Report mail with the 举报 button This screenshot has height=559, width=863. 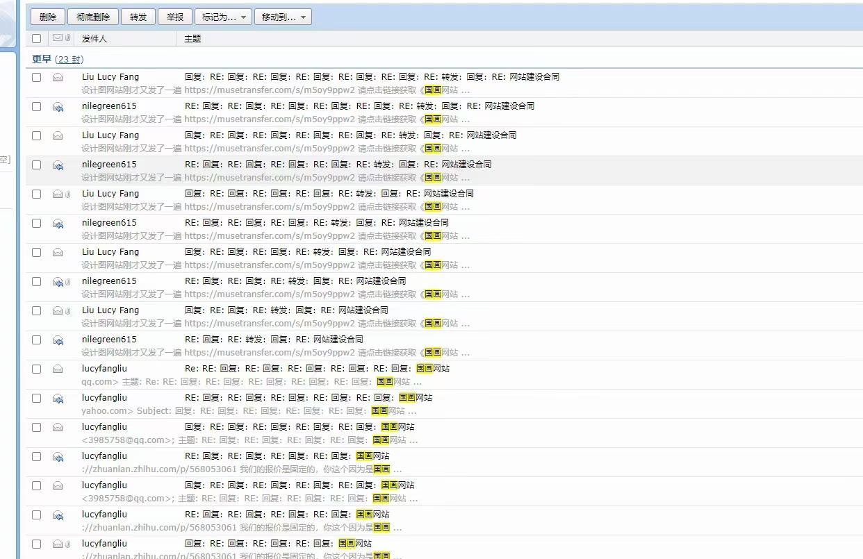pyautogui.click(x=176, y=17)
